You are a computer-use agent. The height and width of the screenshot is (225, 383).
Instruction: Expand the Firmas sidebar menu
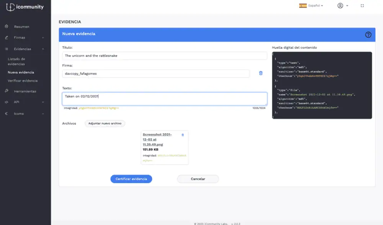(x=25, y=38)
